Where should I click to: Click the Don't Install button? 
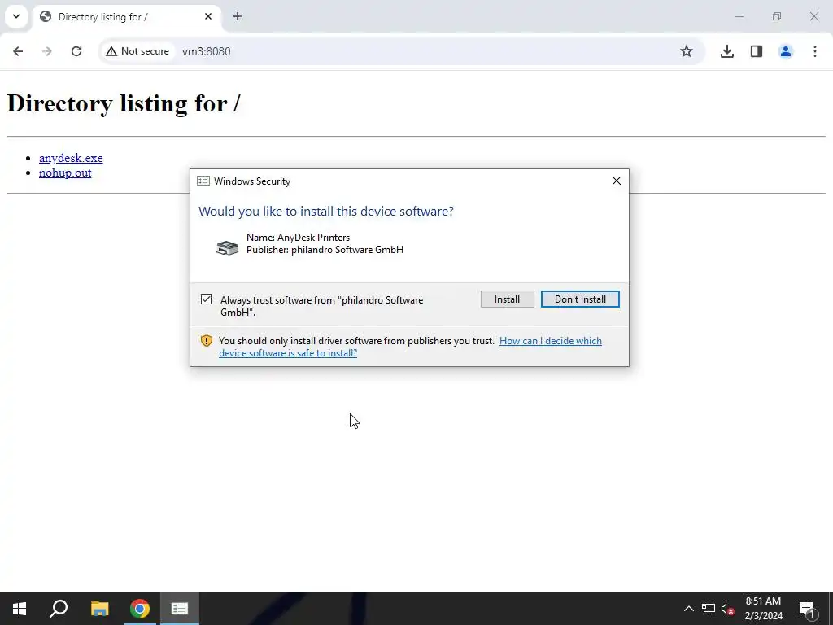coord(580,299)
